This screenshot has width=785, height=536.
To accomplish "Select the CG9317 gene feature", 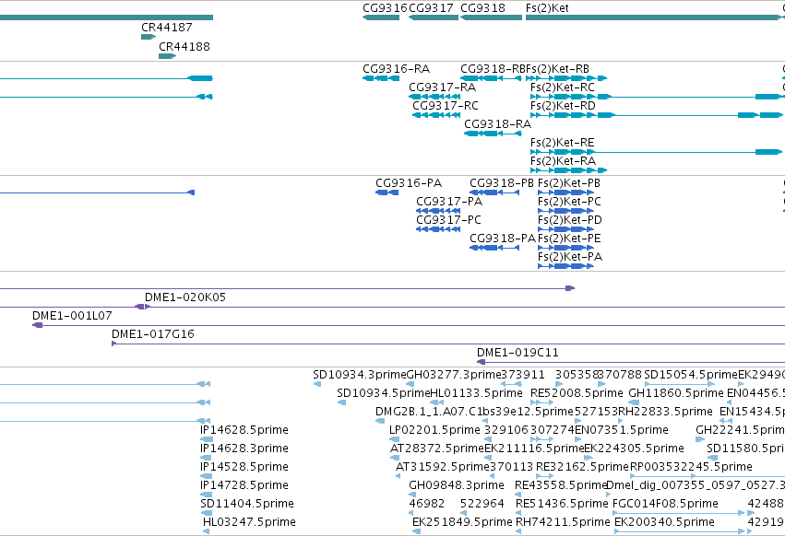I will pos(434,17).
